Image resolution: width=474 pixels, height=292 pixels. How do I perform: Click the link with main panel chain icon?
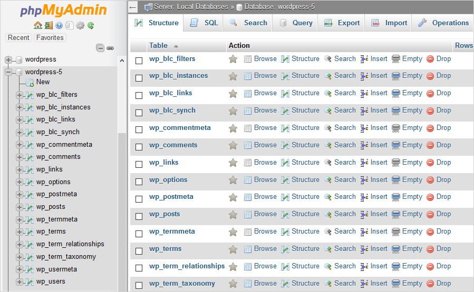(110, 48)
